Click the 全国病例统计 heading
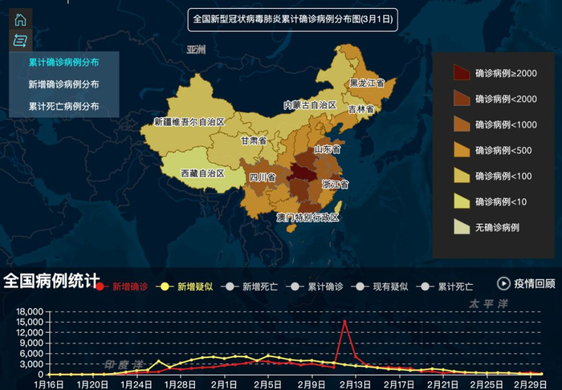 pyautogui.click(x=51, y=281)
